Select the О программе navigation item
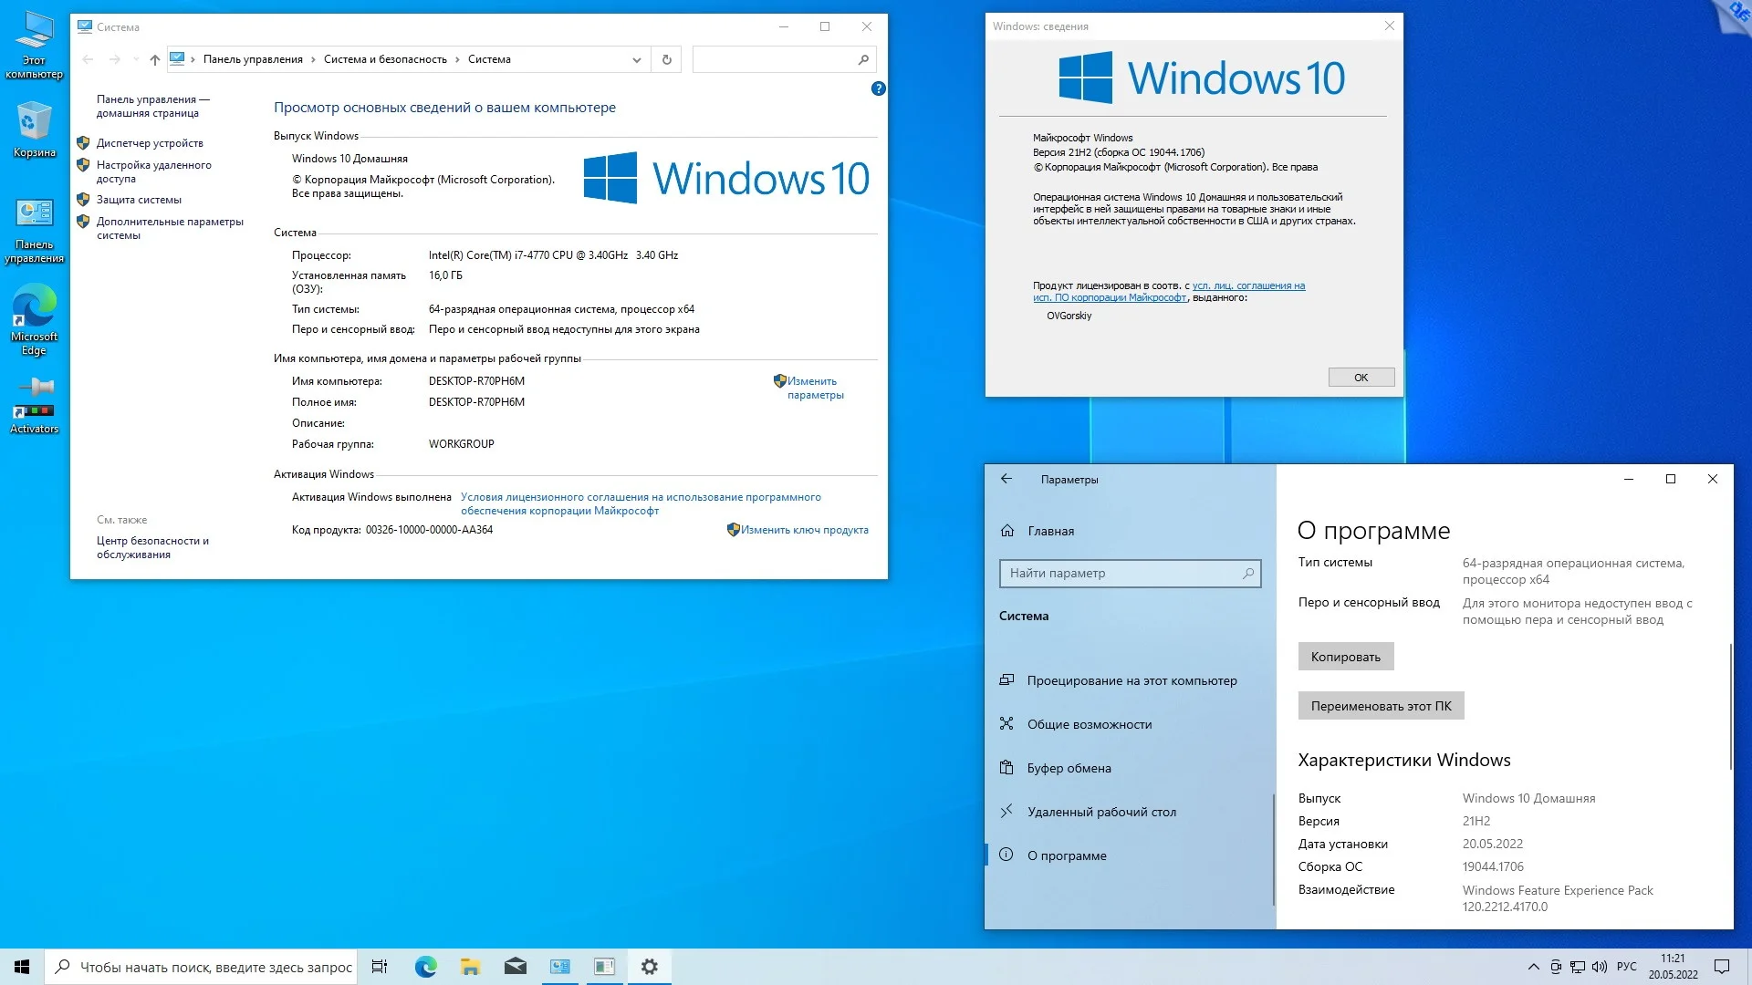The width and height of the screenshot is (1752, 985). [x=1067, y=855]
